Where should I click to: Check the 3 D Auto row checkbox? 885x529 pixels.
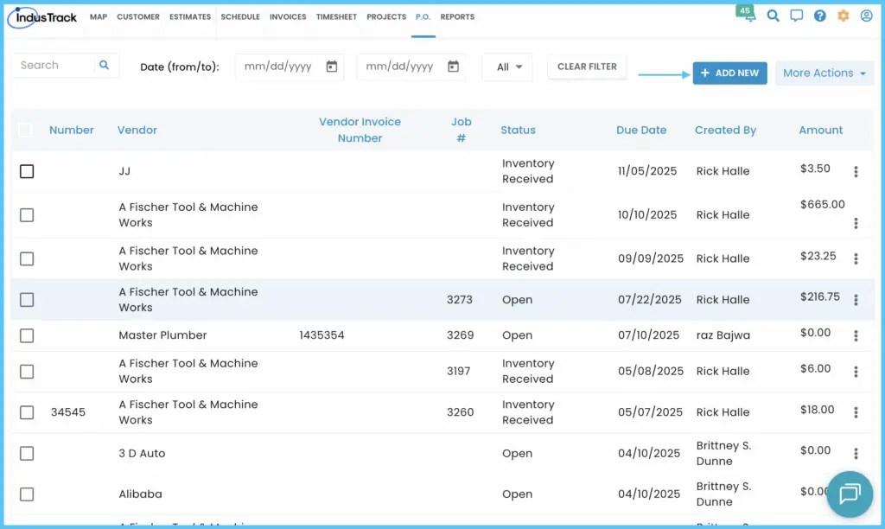[x=27, y=453]
